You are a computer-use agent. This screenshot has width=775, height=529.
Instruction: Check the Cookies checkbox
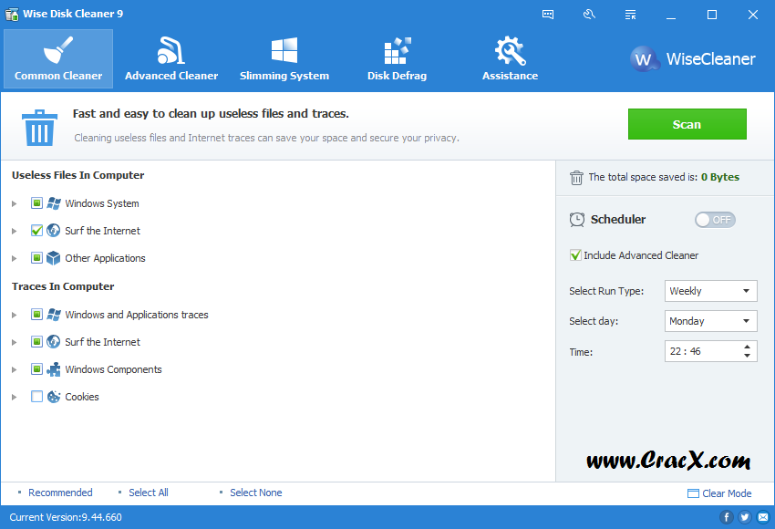[36, 396]
